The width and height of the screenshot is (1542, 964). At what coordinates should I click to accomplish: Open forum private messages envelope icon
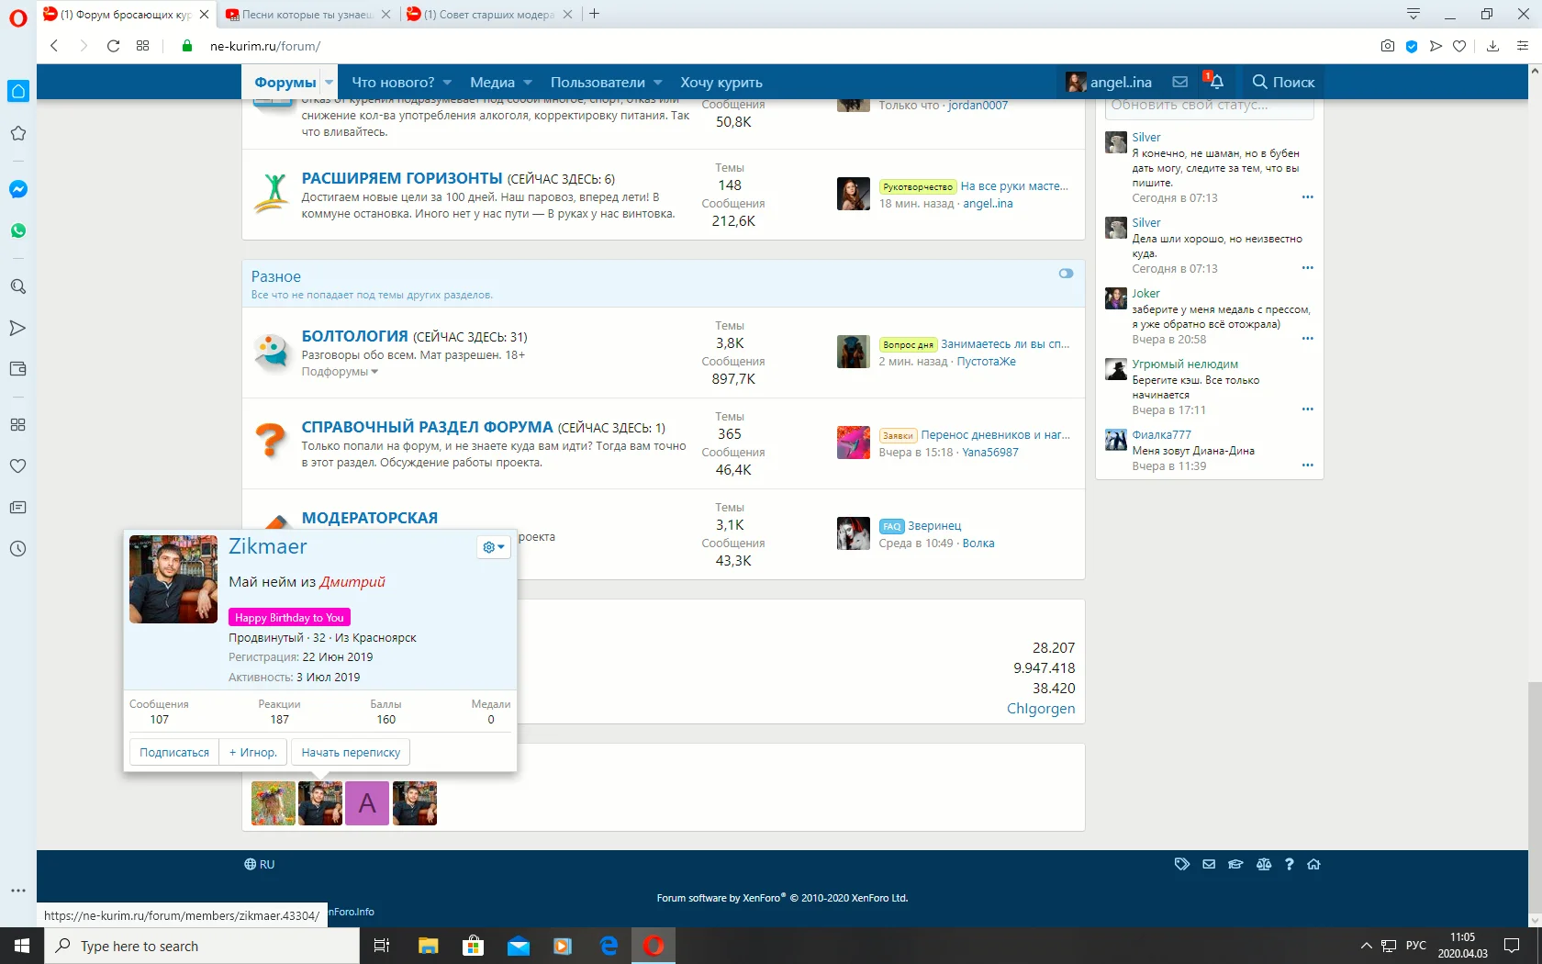tap(1179, 82)
